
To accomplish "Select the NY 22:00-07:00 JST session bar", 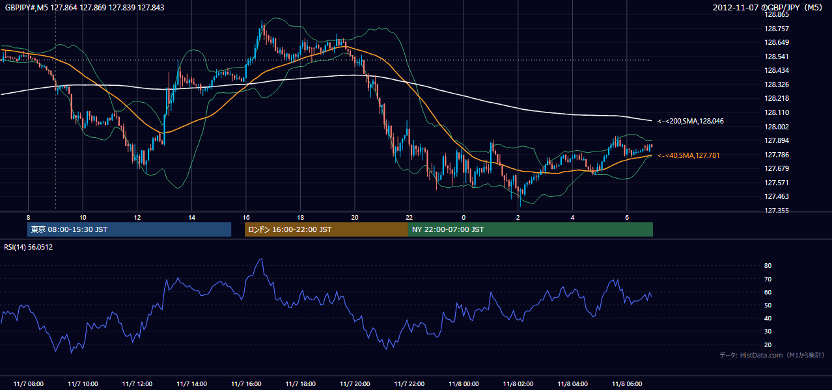I will (x=531, y=229).
